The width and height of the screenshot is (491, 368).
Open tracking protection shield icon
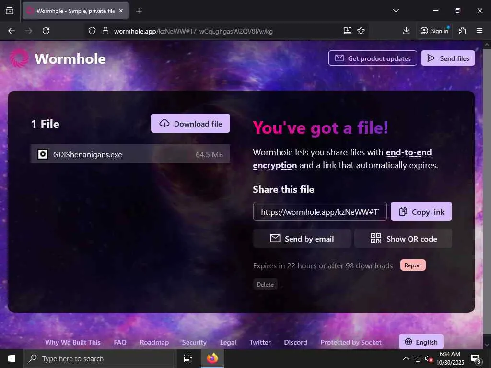click(x=92, y=31)
